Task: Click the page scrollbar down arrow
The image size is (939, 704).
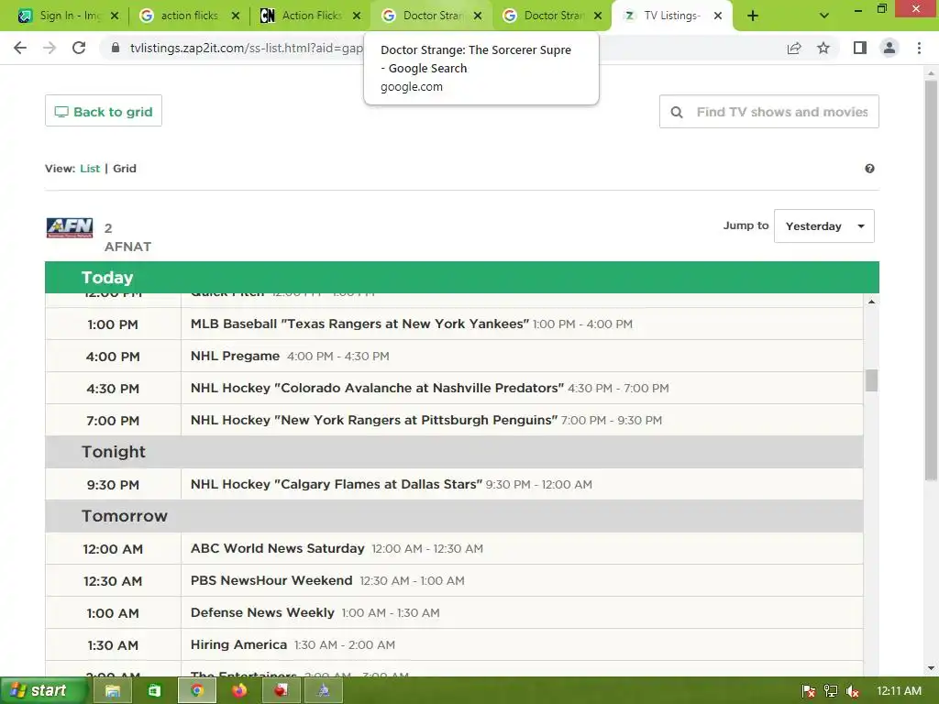Action: (931, 668)
